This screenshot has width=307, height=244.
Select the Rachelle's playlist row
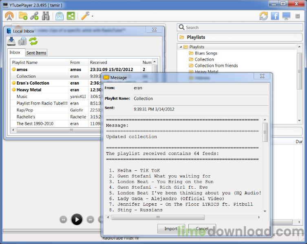[x=56, y=117]
